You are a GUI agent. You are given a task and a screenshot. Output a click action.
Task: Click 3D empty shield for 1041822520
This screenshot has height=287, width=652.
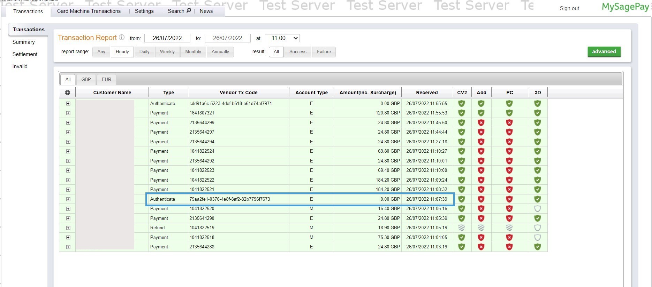538,209
